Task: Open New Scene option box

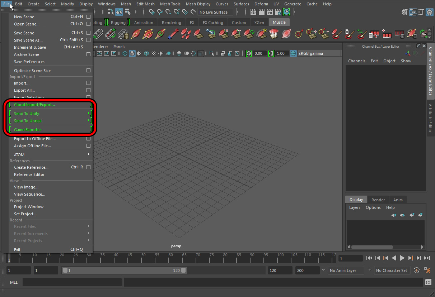Action: pos(88,17)
